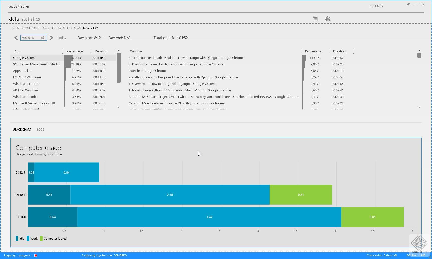432x259 pixels.
Task: Click the users group icon
Action: pyautogui.click(x=328, y=19)
